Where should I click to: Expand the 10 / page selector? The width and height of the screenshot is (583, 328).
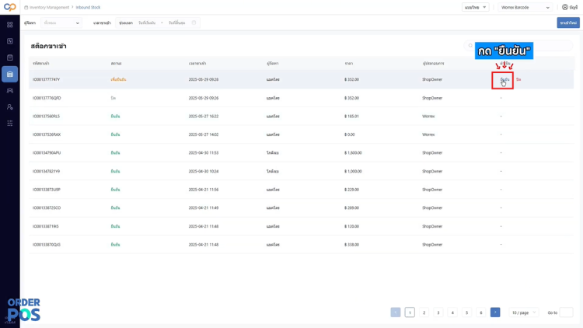[523, 312]
